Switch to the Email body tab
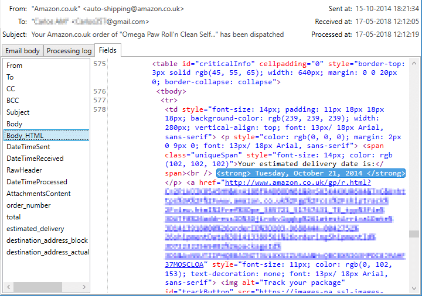Screen dimensions: 422x296 pyautogui.click(x=22, y=51)
